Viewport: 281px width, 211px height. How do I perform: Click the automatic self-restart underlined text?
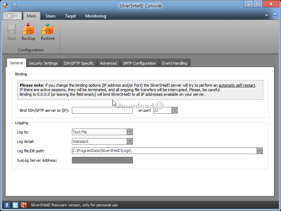point(237,85)
